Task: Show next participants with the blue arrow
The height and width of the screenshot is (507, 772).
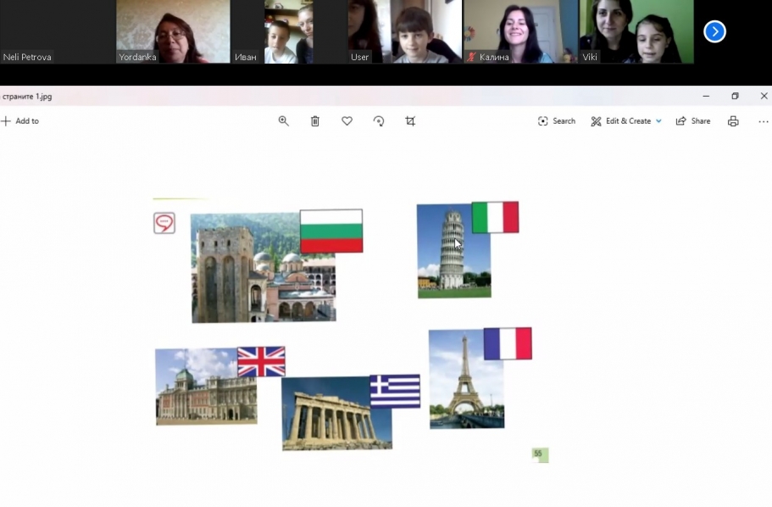Action: (x=714, y=31)
